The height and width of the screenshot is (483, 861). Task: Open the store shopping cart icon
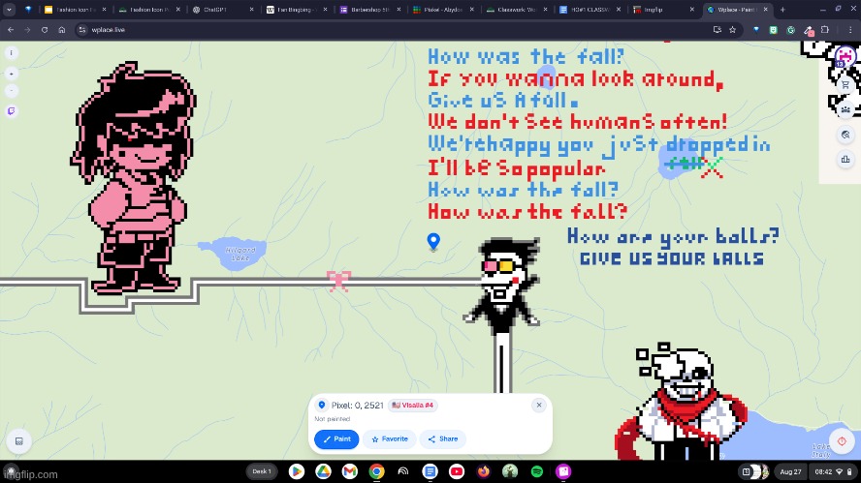tap(845, 84)
